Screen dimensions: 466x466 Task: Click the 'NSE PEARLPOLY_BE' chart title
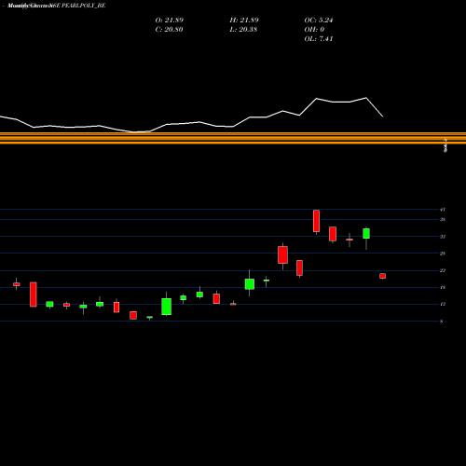point(77,6)
